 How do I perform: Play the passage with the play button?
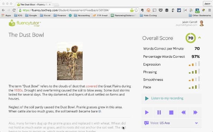coord(147,112)
